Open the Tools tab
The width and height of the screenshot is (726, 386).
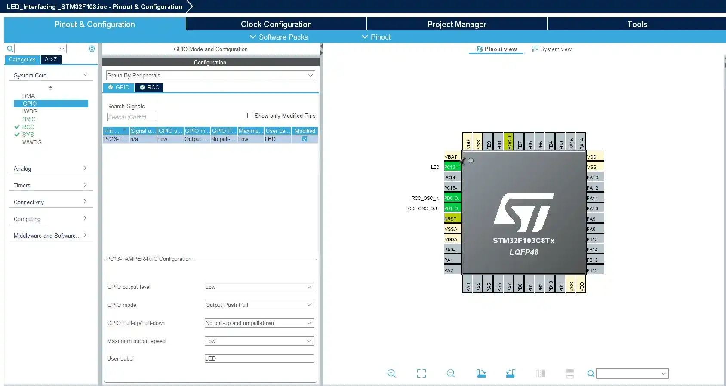[637, 24]
